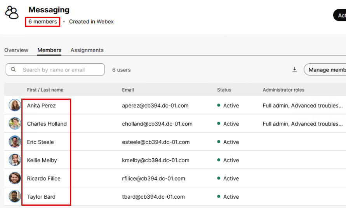Select the Members tab
This screenshot has height=208, width=346.
[x=49, y=50]
